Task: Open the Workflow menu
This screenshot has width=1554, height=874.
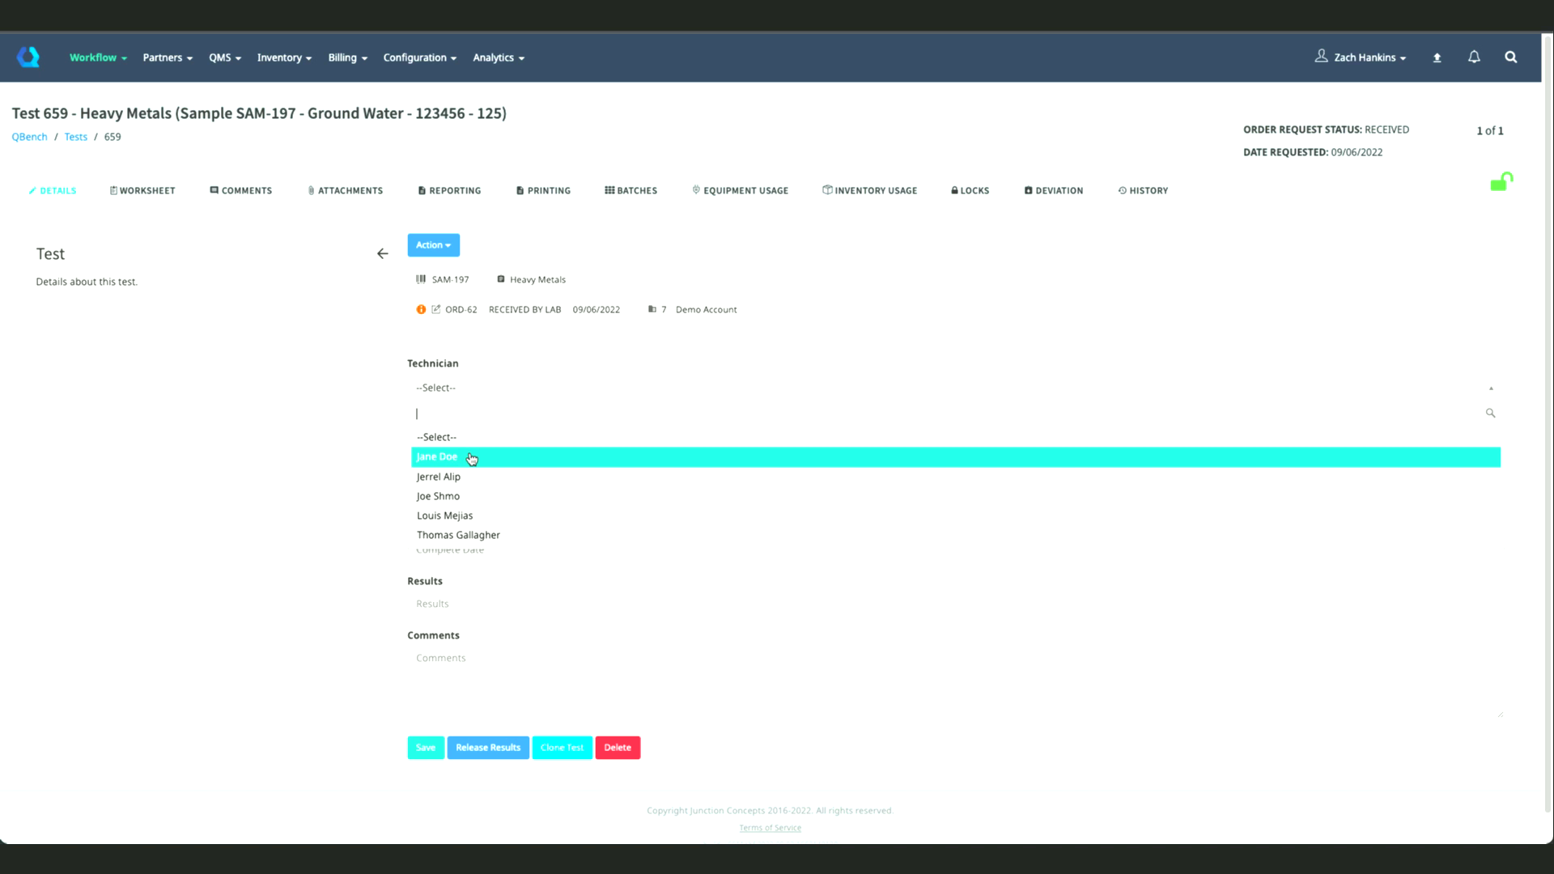Action: tap(98, 57)
